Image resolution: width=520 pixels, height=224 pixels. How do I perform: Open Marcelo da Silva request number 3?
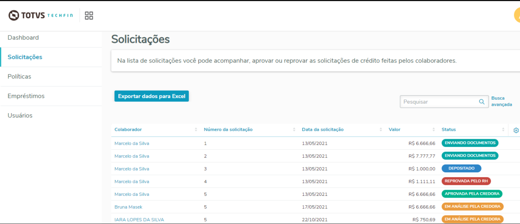click(x=132, y=169)
